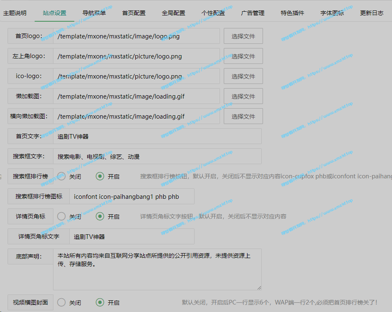The image size is (392, 312).
Task: Switch to the 广告管理 tab
Action: (x=253, y=13)
